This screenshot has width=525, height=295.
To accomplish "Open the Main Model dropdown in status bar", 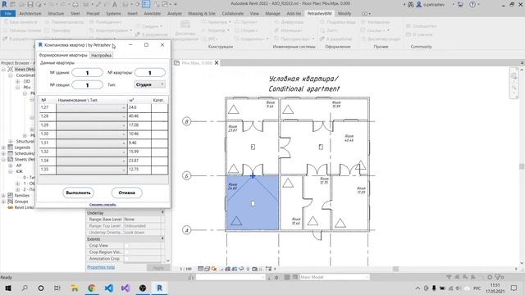I will [x=334, y=277].
